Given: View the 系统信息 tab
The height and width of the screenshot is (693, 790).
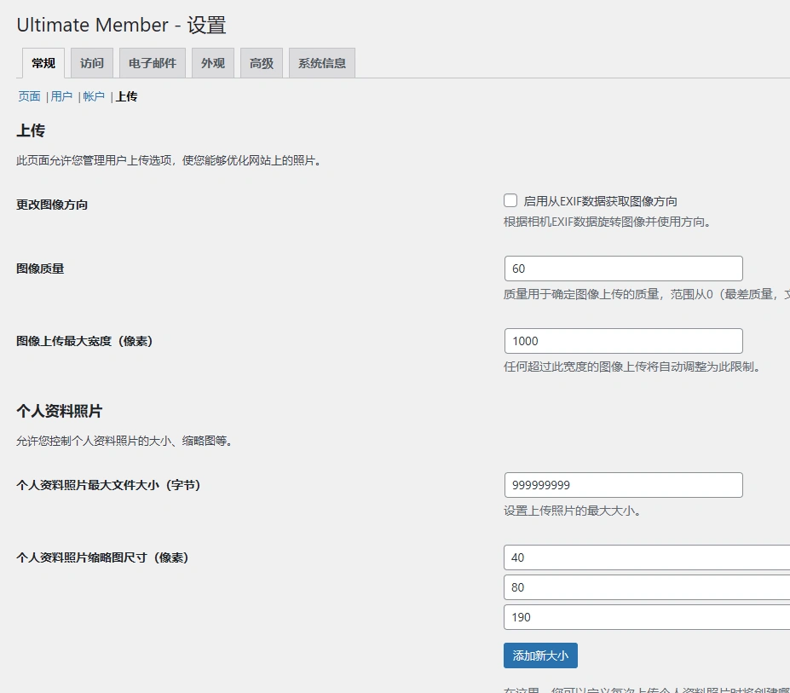Looking at the screenshot, I should pos(321,62).
